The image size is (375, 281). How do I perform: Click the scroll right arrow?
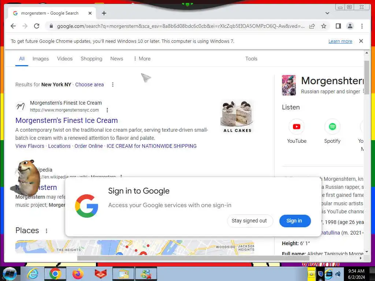361,258
